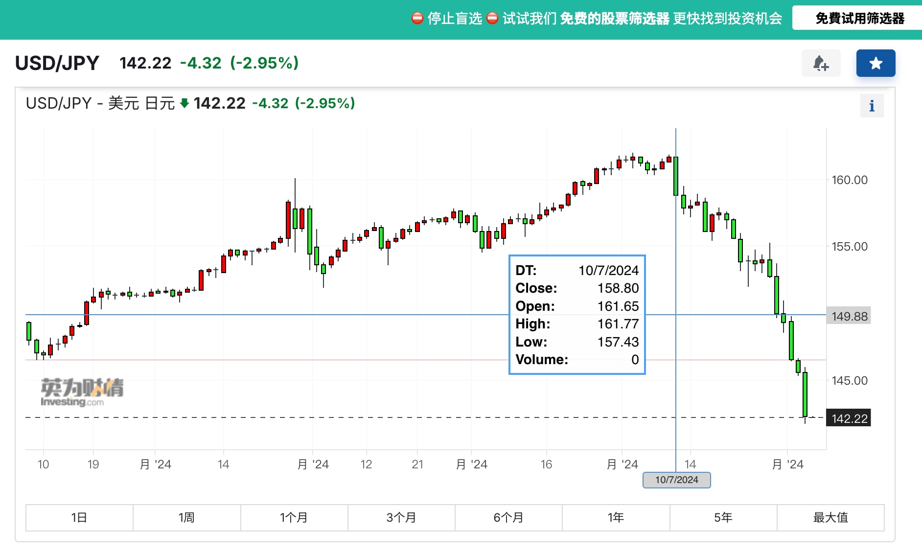Viewport: 922px width, 555px height.
Task: Click the -4.32 (-2.95%) change in header
Action: (x=239, y=63)
